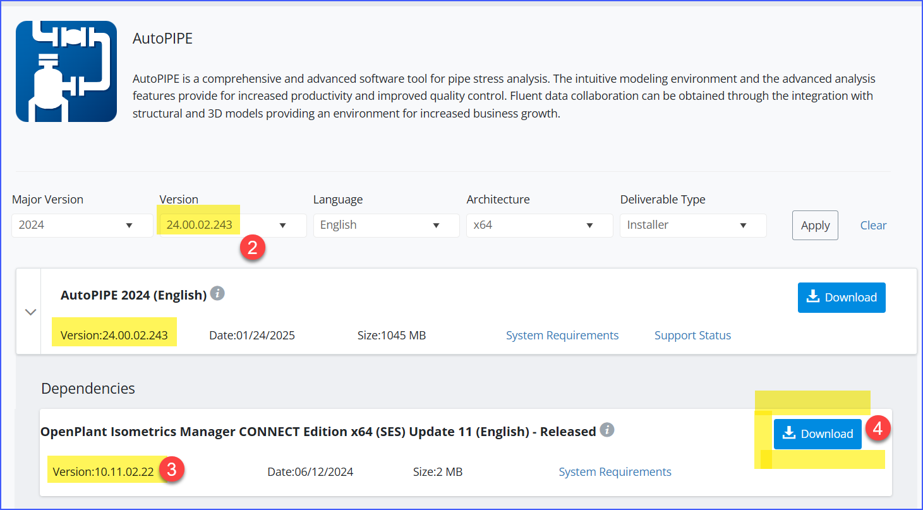Click the info icon beside OpenPlant Isometrics Manager title
Image resolution: width=923 pixels, height=510 pixels.
pyautogui.click(x=606, y=430)
